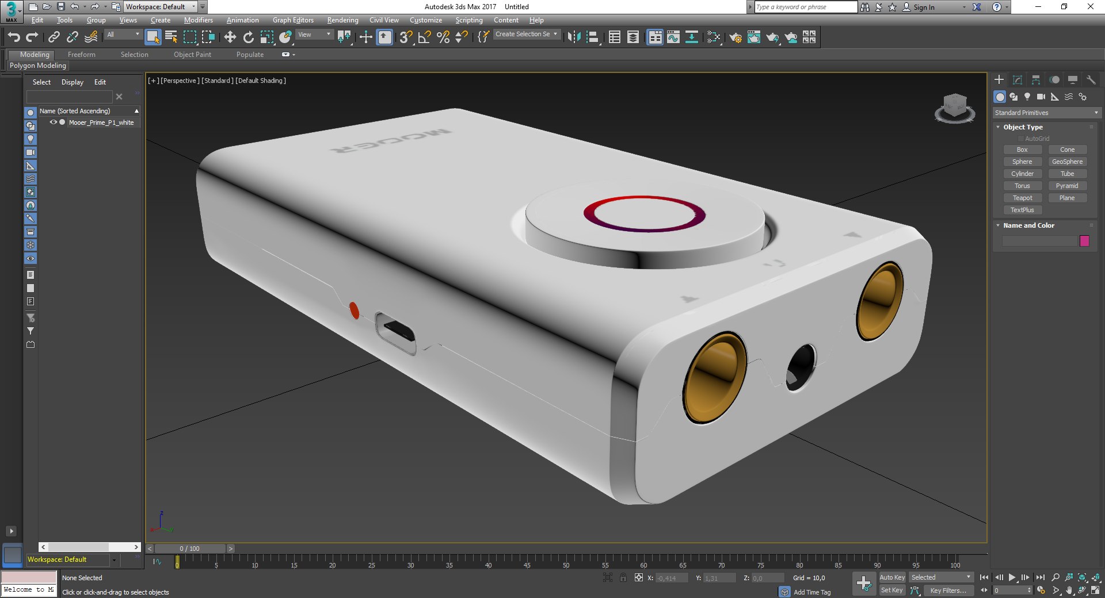Viewport: 1105px width, 598px height.
Task: Click the Auto Key button
Action: pyautogui.click(x=892, y=577)
